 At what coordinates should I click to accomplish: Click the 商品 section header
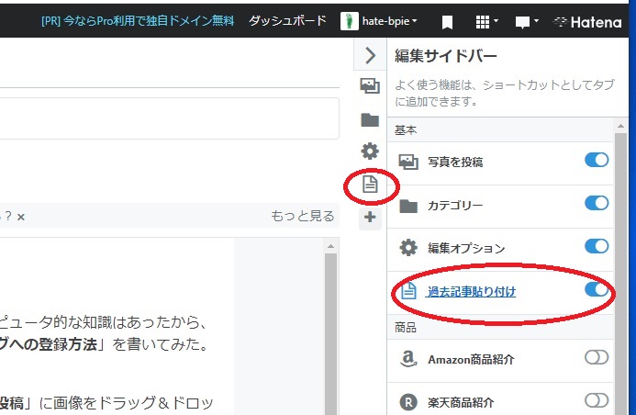click(x=500, y=328)
